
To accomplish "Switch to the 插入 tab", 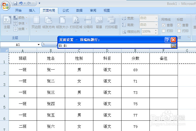I will coord(32,11).
